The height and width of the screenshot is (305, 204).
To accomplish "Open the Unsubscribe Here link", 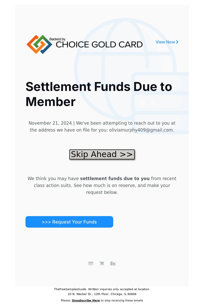I will [x=86, y=300].
